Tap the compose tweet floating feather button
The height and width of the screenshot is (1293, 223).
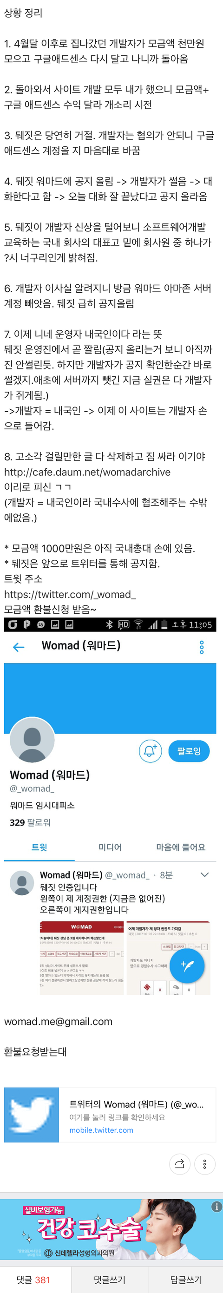coord(187,965)
